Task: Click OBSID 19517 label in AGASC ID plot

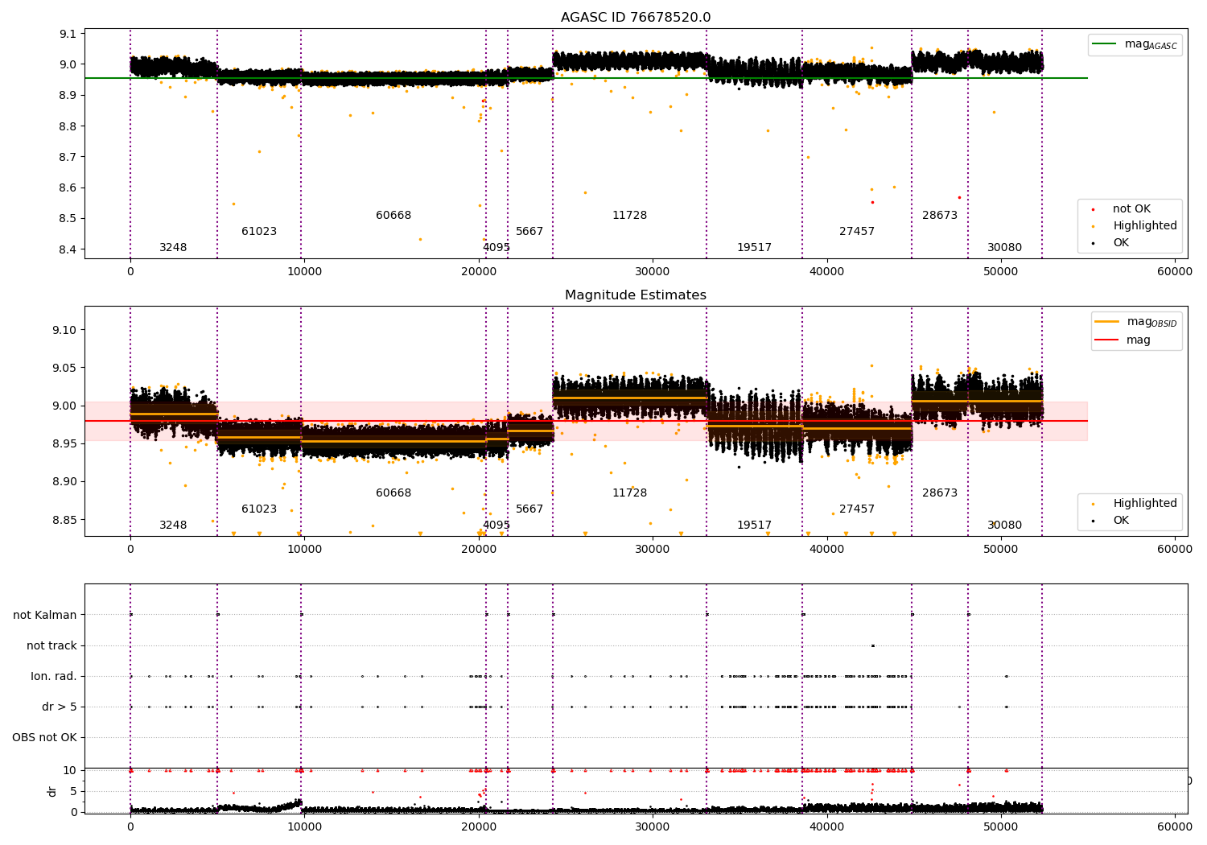Action: [x=754, y=248]
